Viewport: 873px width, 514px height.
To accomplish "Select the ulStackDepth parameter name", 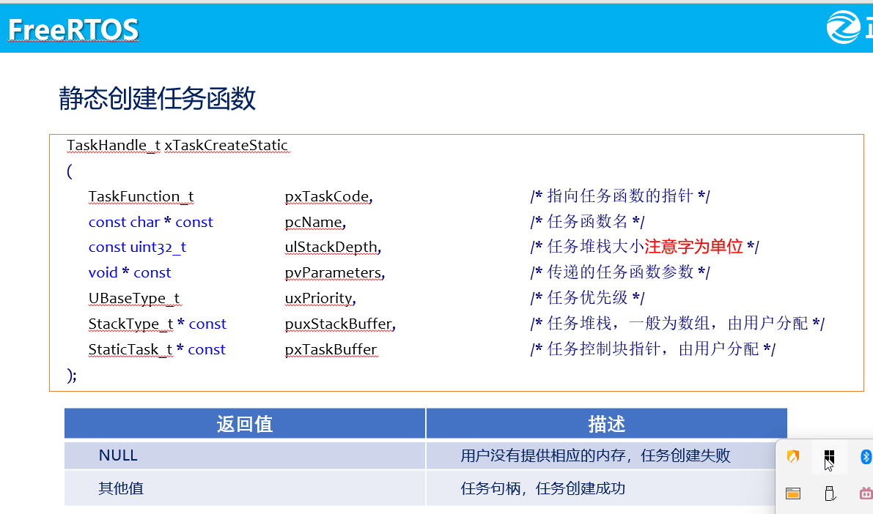I will (331, 247).
